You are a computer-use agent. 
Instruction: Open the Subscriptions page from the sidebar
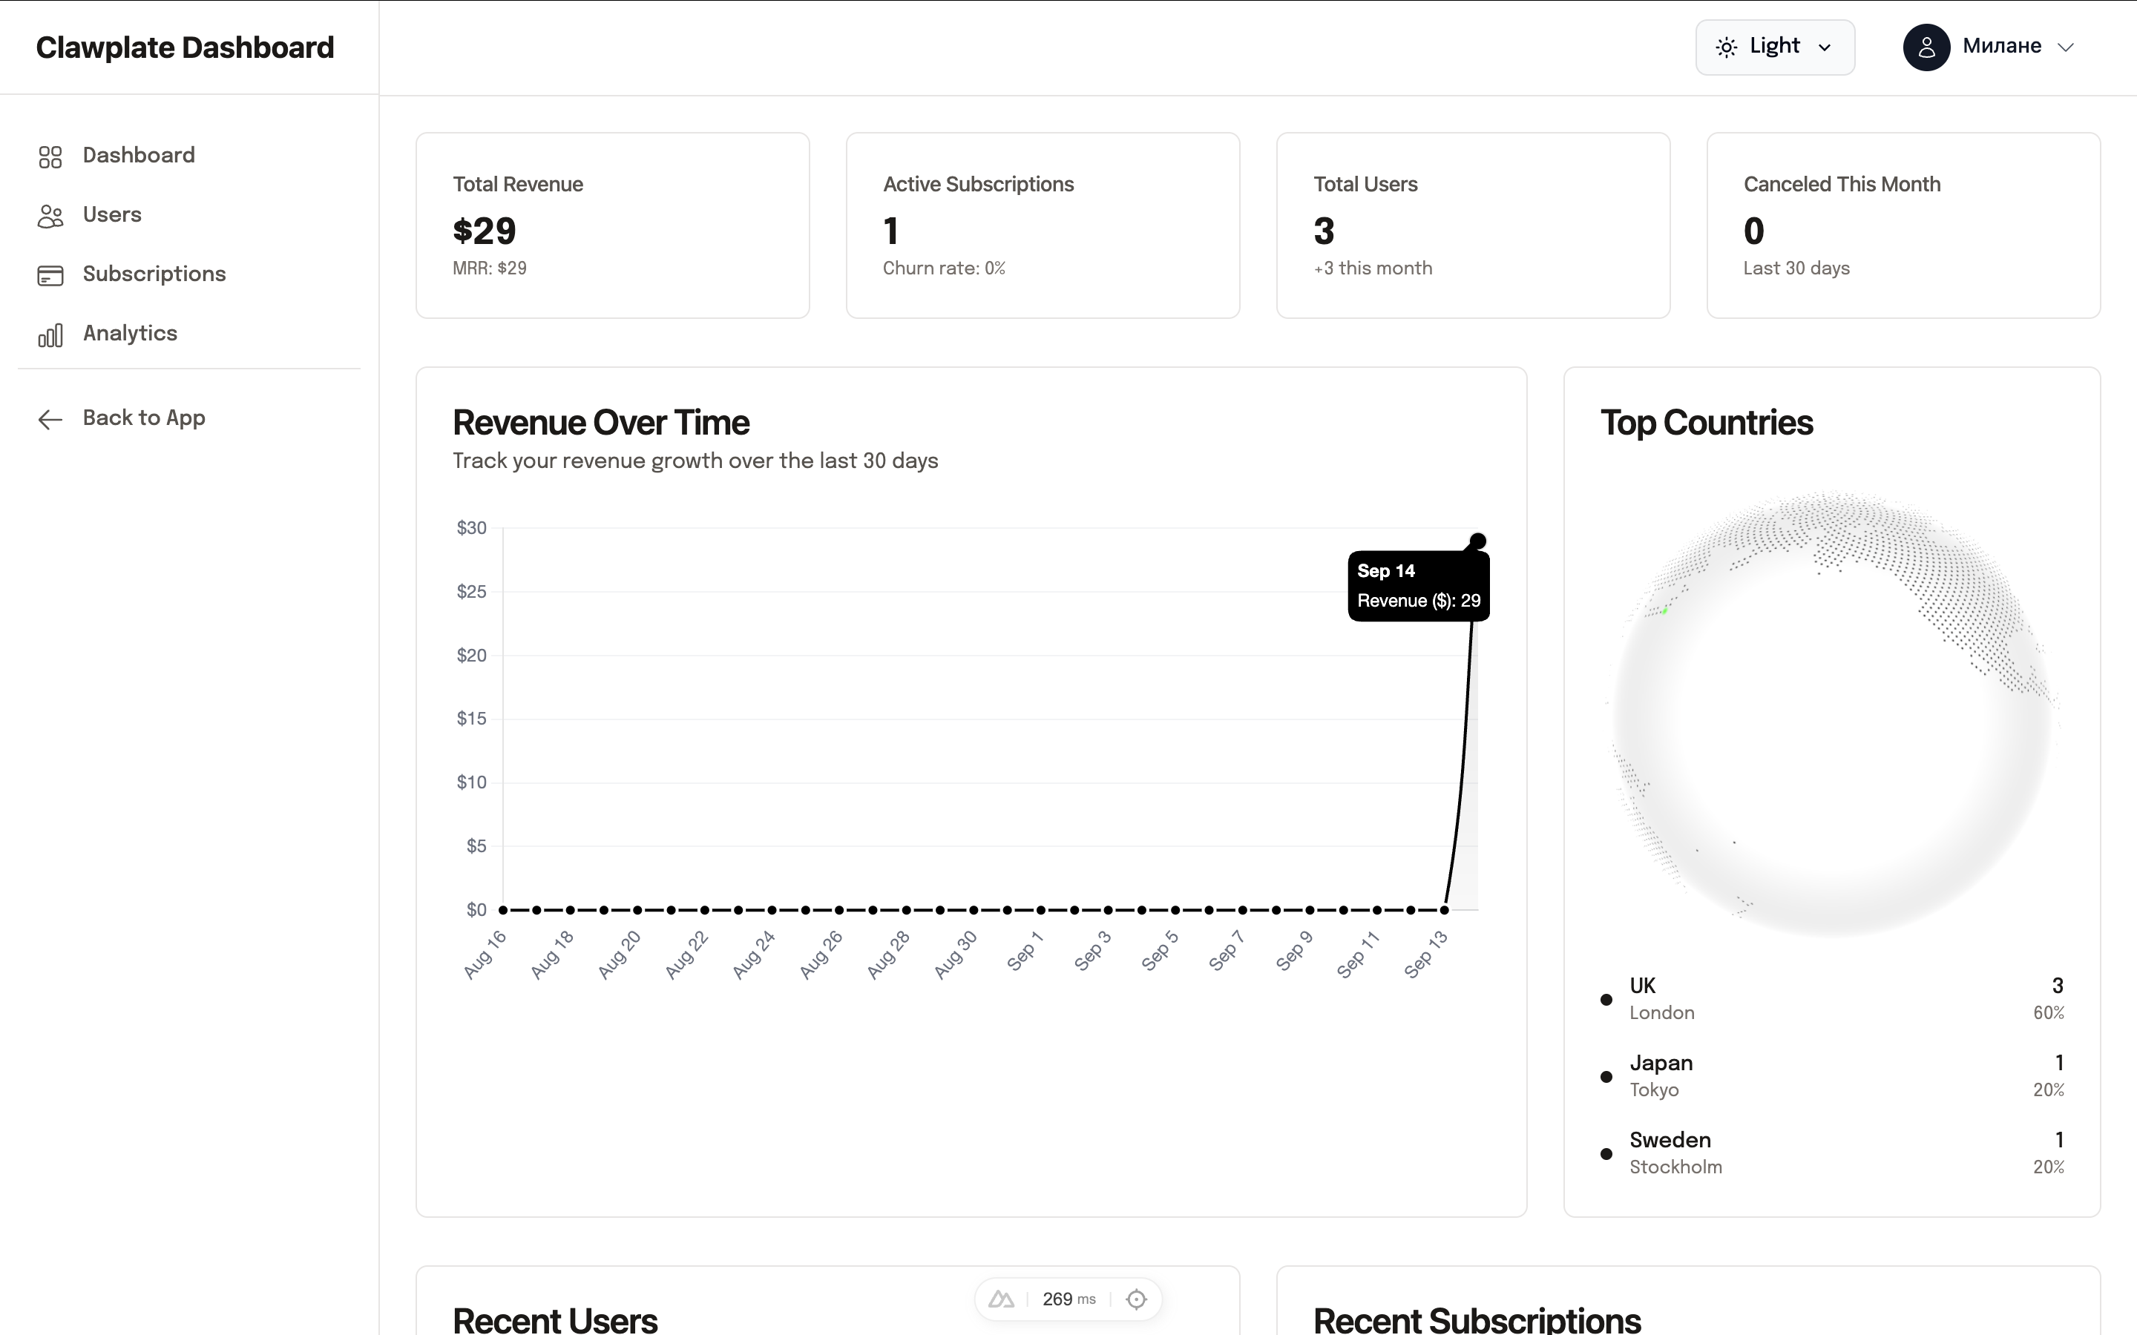(x=154, y=274)
